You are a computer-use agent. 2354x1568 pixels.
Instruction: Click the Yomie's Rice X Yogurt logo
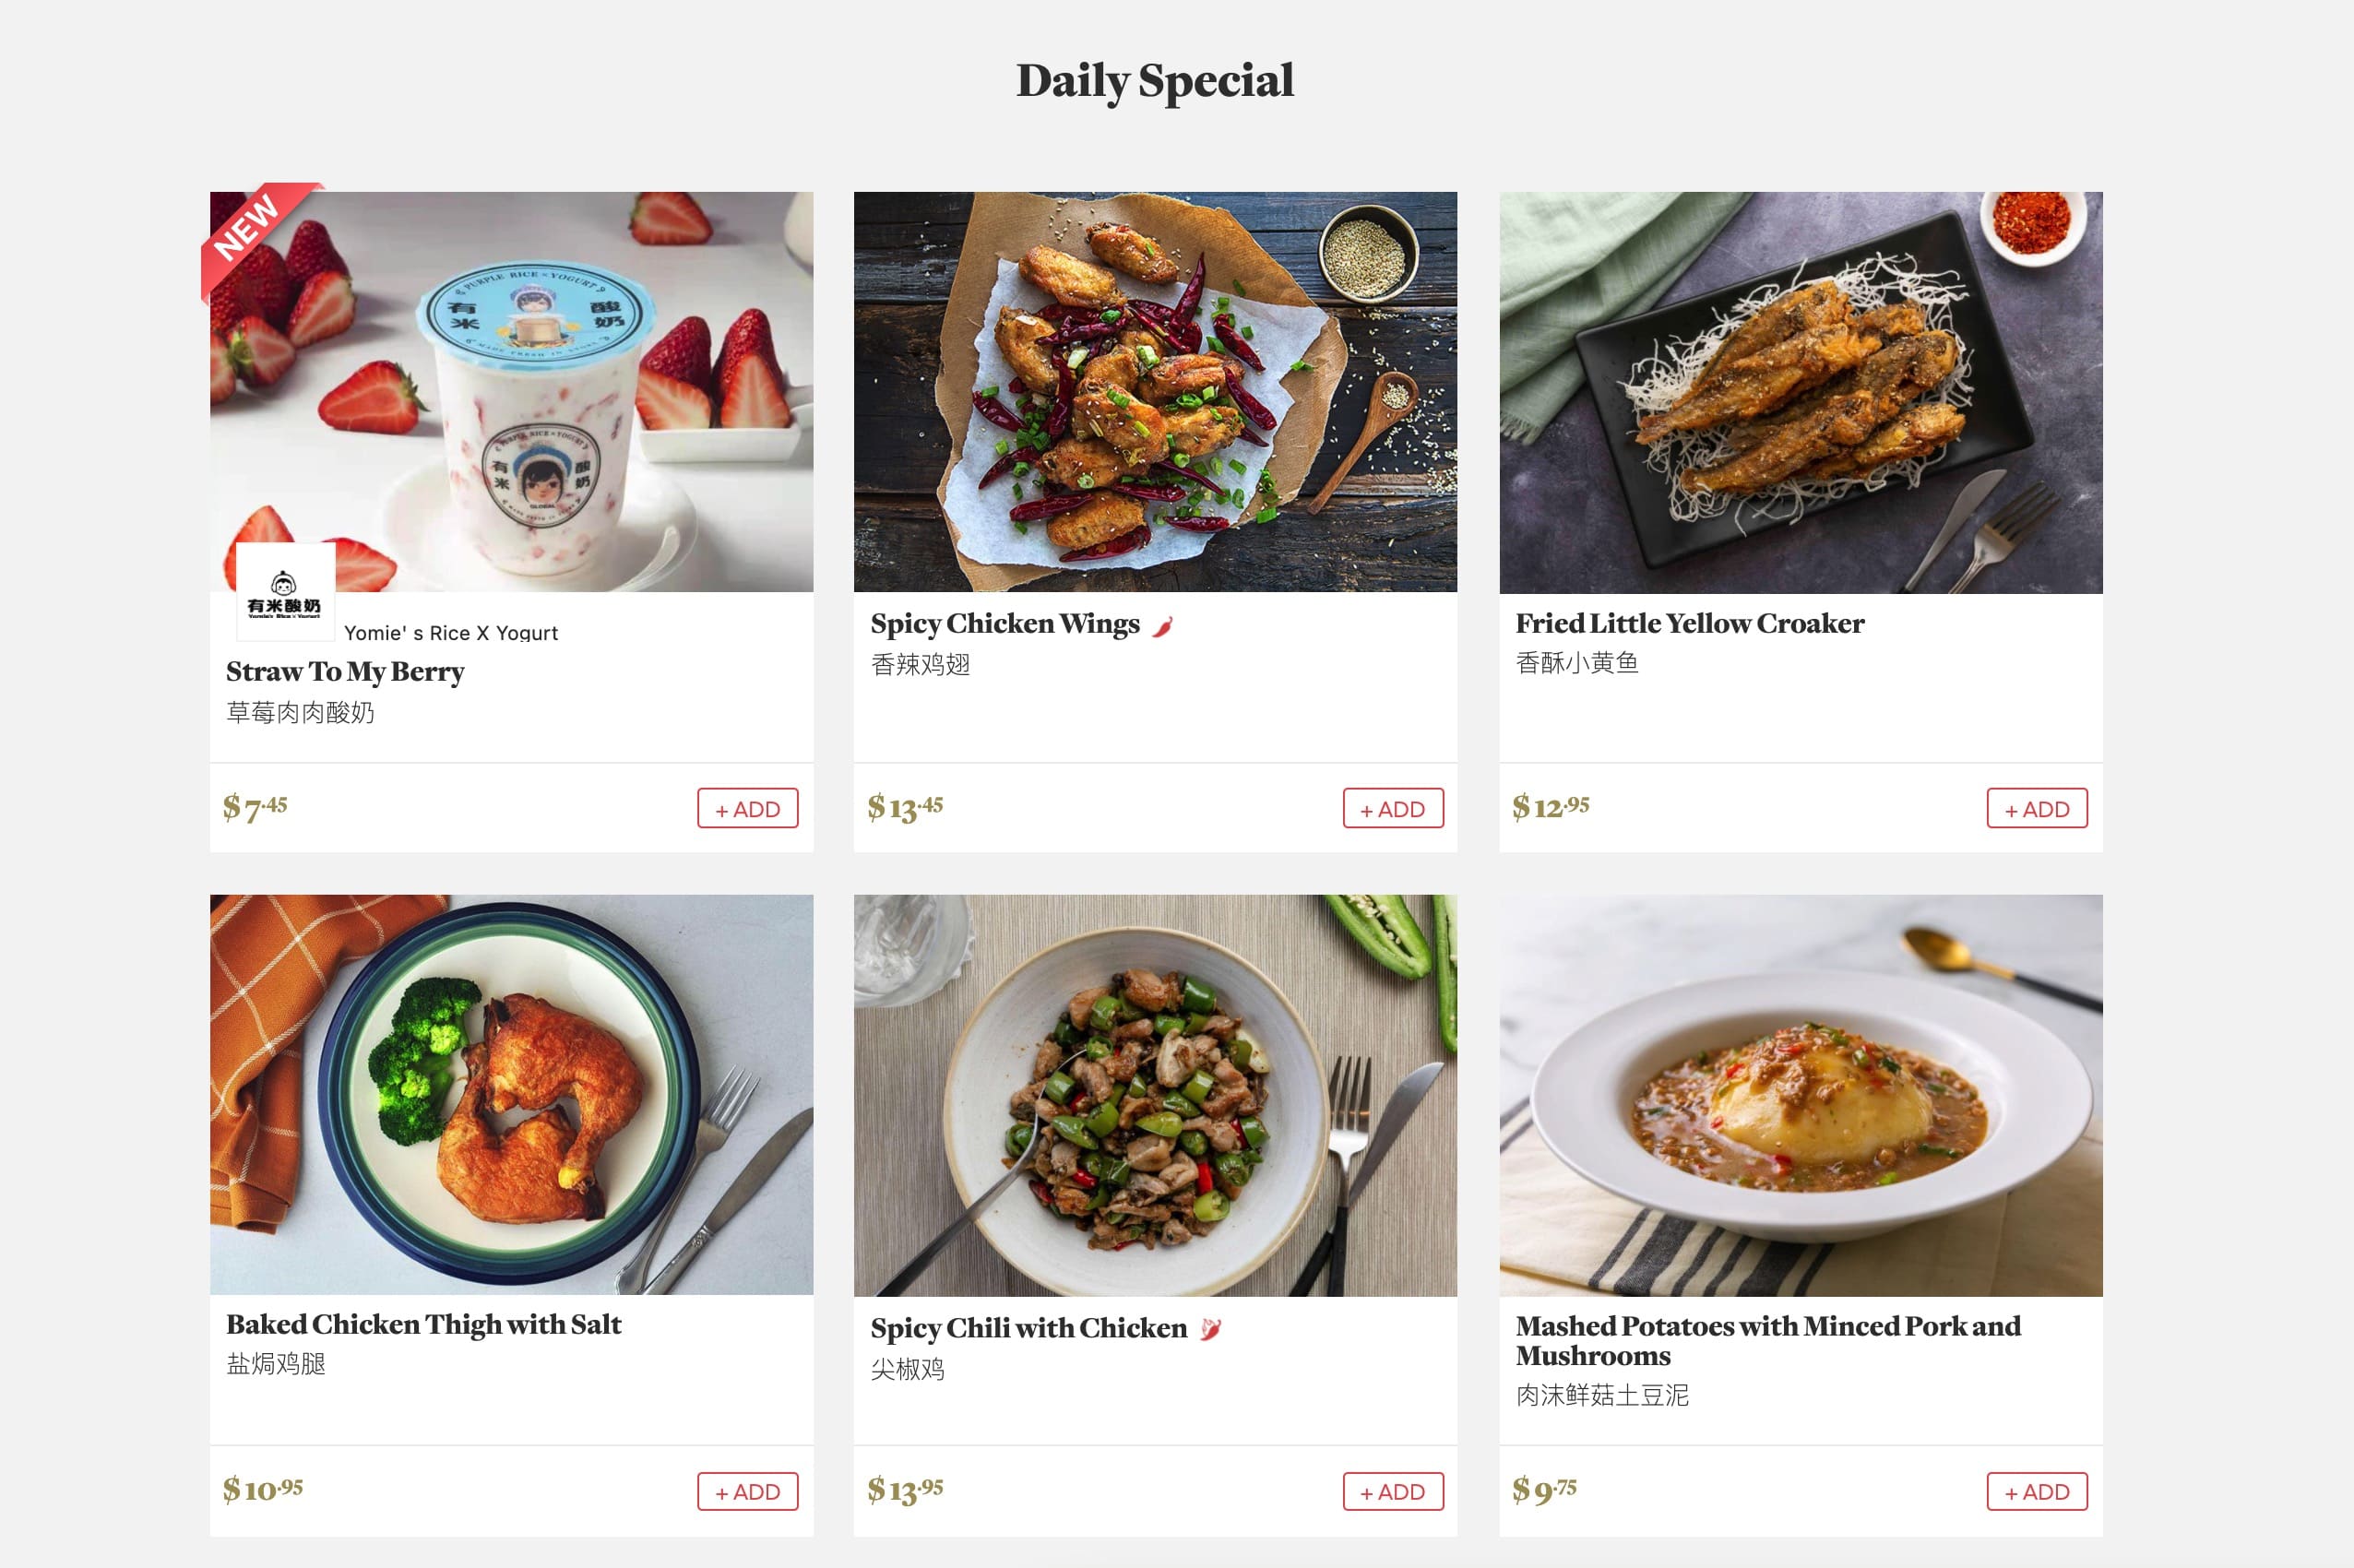tap(285, 593)
